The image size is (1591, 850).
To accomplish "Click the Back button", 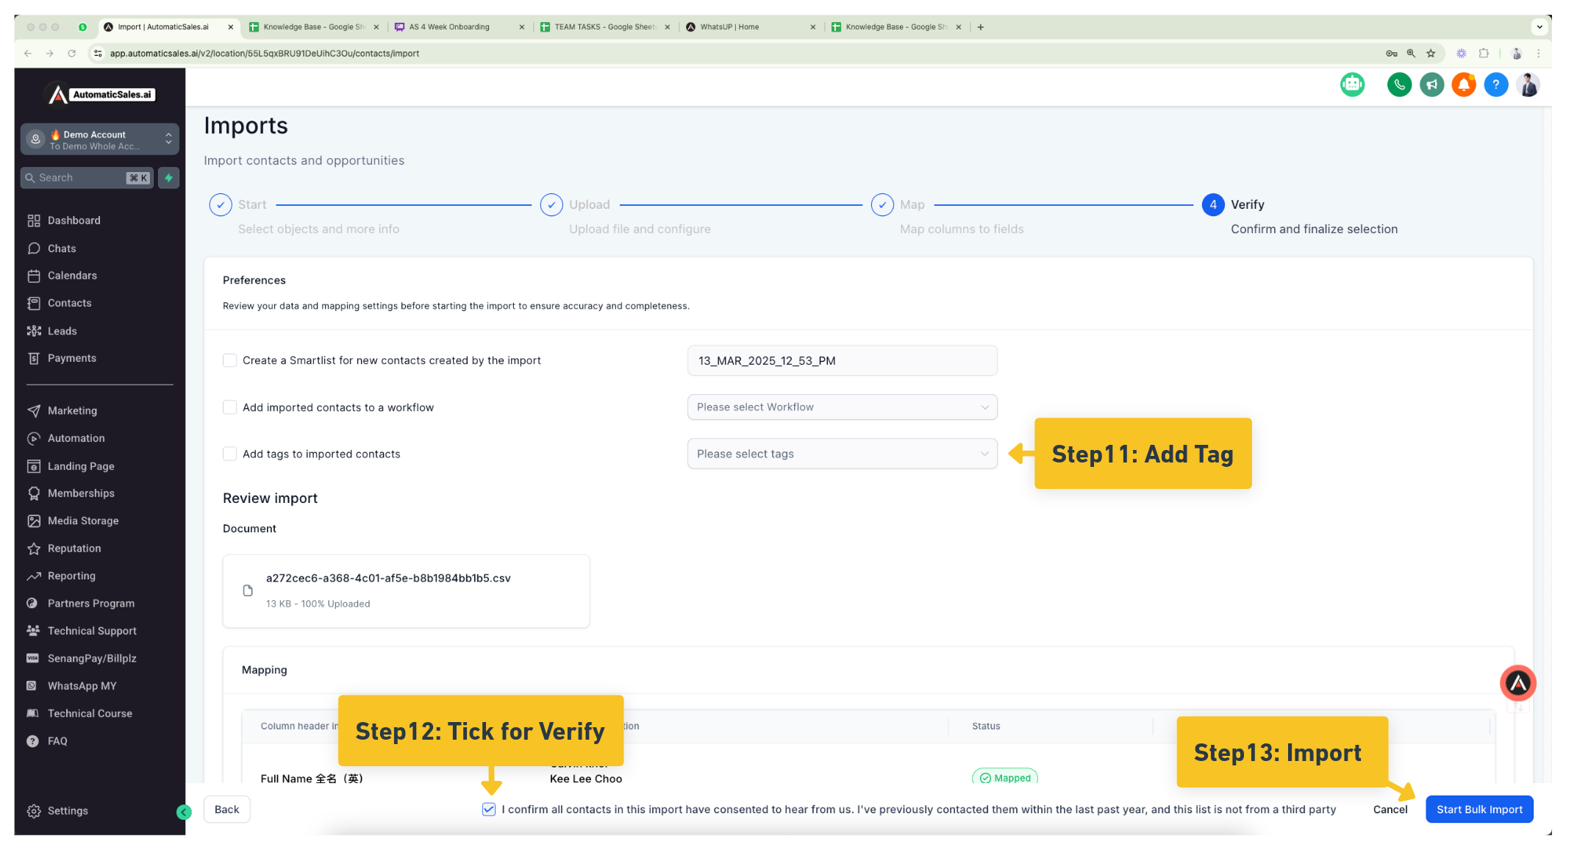I will [226, 810].
